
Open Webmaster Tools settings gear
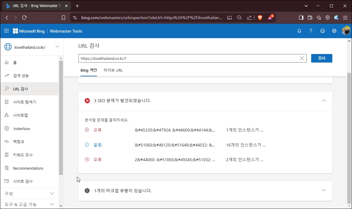tap(334, 31)
